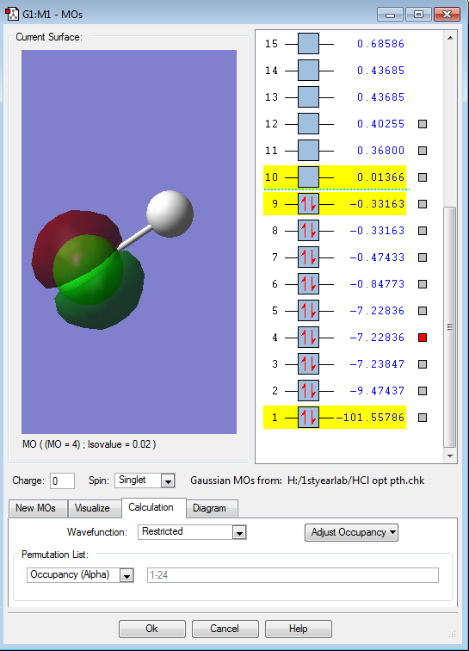Click in the Charge input field
Image resolution: width=469 pixels, height=651 pixels.
pos(62,480)
